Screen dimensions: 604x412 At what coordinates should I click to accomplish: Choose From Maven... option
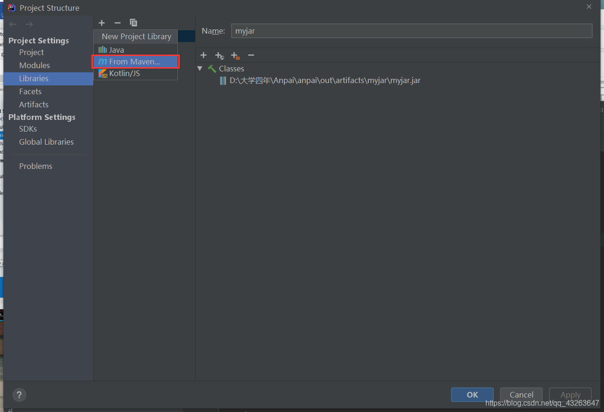point(135,62)
